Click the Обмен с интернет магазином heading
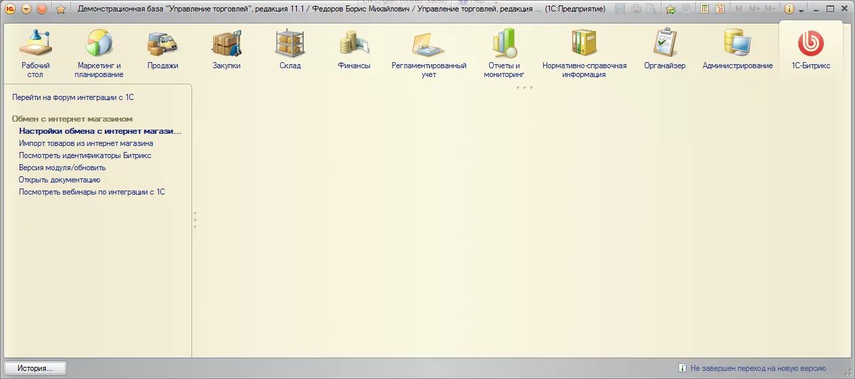This screenshot has width=855, height=379. [x=72, y=119]
